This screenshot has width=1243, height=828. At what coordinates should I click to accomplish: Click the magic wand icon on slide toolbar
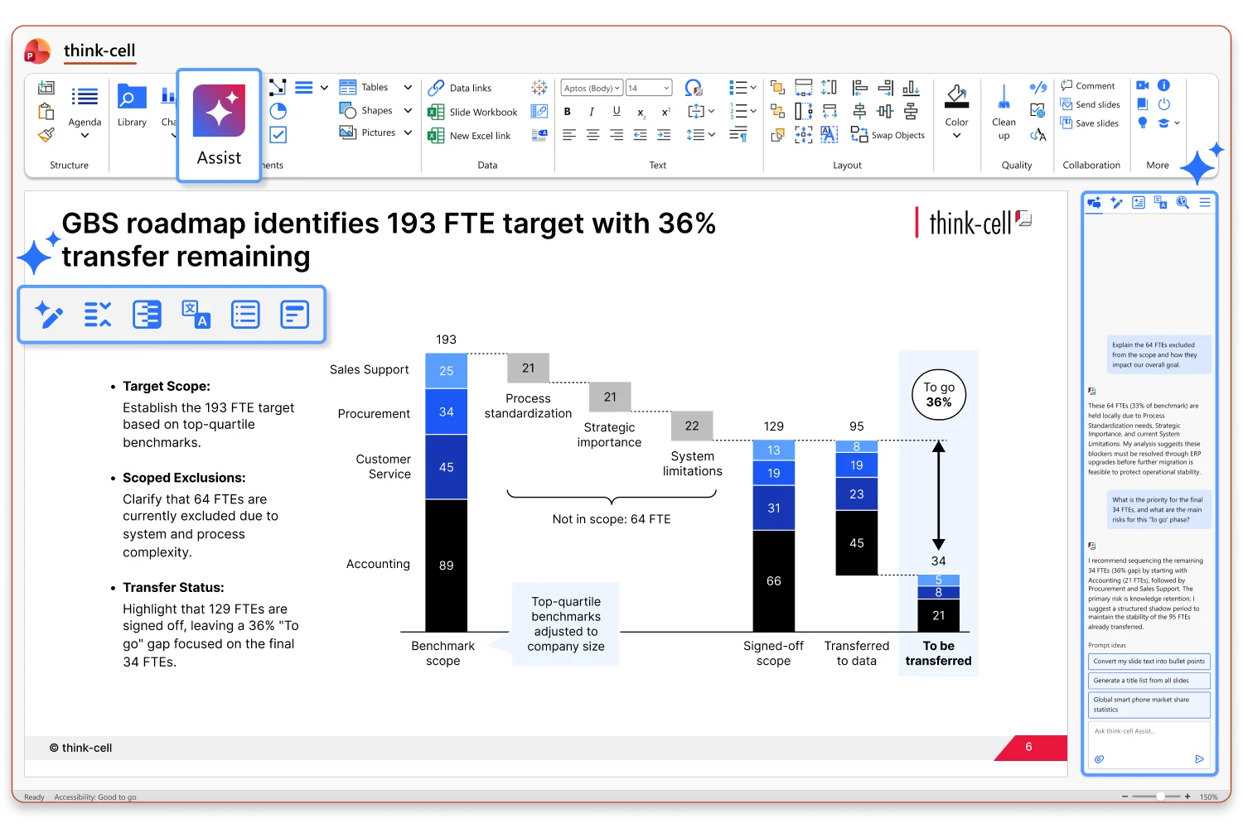pos(49,315)
